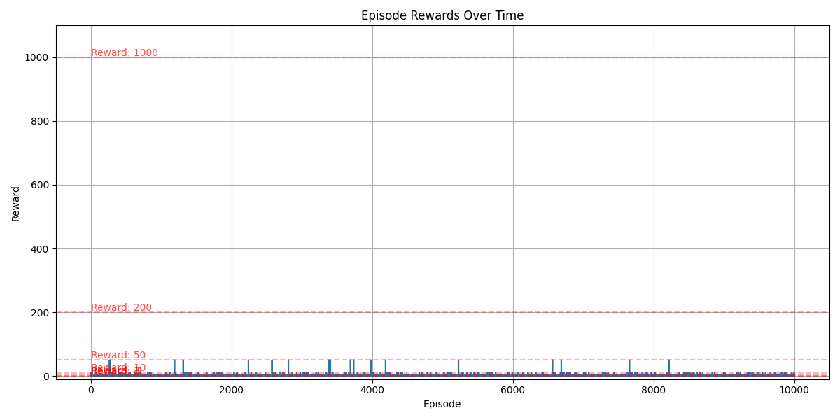Click the x-axis tick label "4000"
Image resolution: width=840 pixels, height=420 pixels.
(372, 390)
